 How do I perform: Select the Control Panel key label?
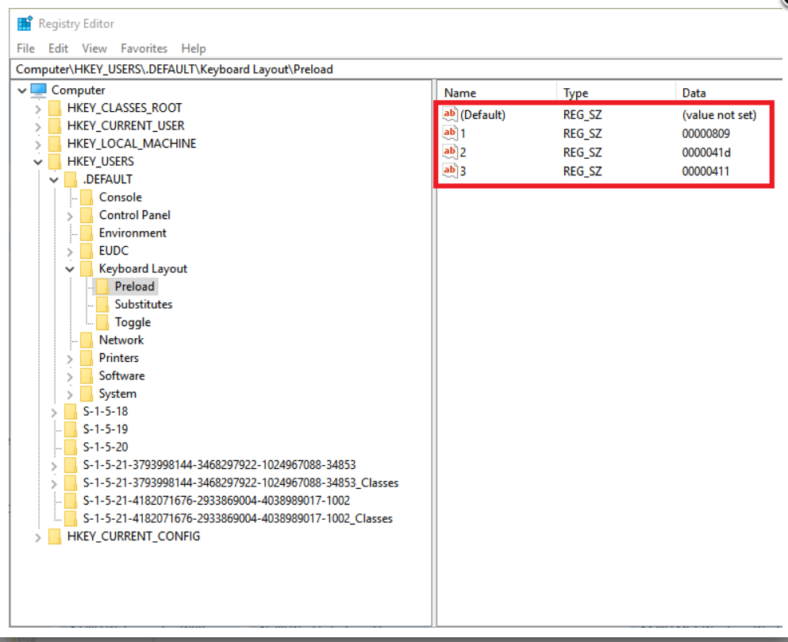[x=135, y=215]
